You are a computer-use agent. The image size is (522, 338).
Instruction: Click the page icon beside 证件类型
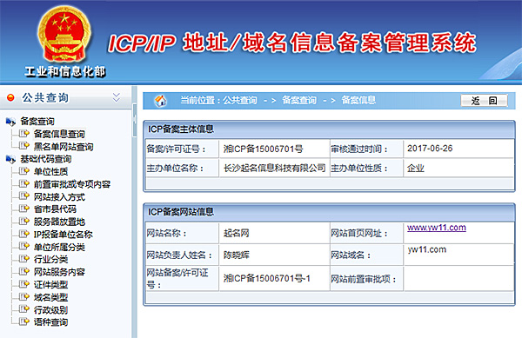[x=24, y=284]
